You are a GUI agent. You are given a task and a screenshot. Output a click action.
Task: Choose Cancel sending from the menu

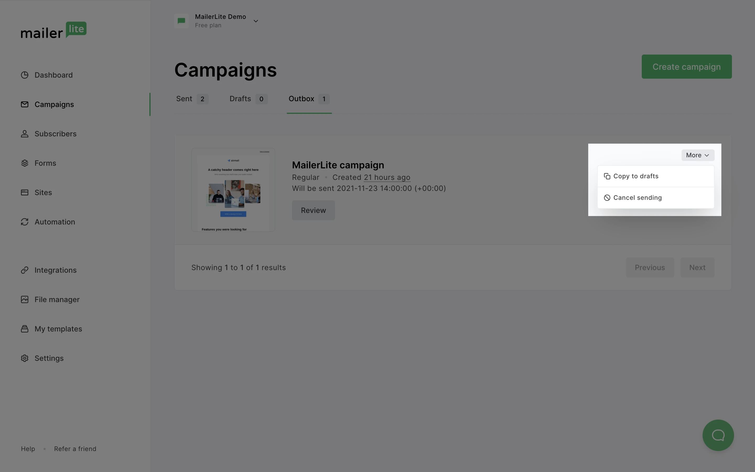(x=655, y=198)
